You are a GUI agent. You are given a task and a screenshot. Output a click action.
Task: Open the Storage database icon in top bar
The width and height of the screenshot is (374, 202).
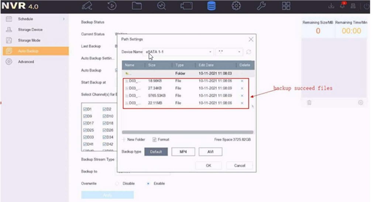tap(211, 6)
